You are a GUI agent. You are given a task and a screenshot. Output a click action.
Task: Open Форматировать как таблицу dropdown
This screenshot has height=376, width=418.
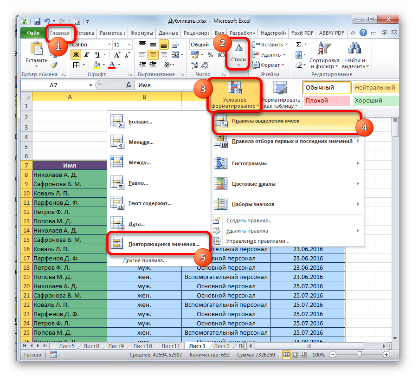[281, 95]
